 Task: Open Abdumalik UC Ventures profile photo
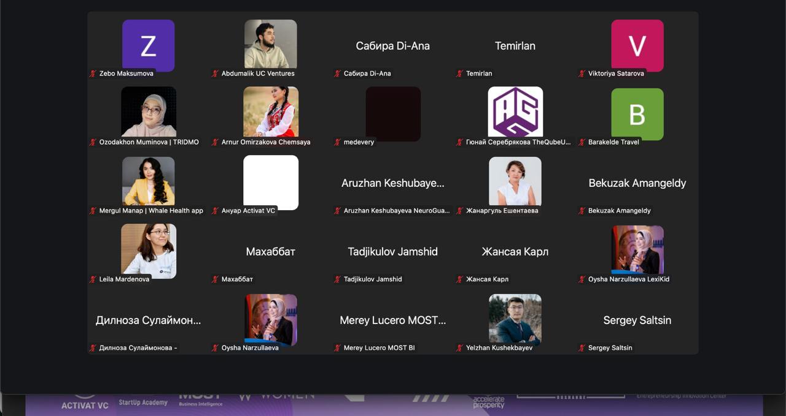[271, 44]
